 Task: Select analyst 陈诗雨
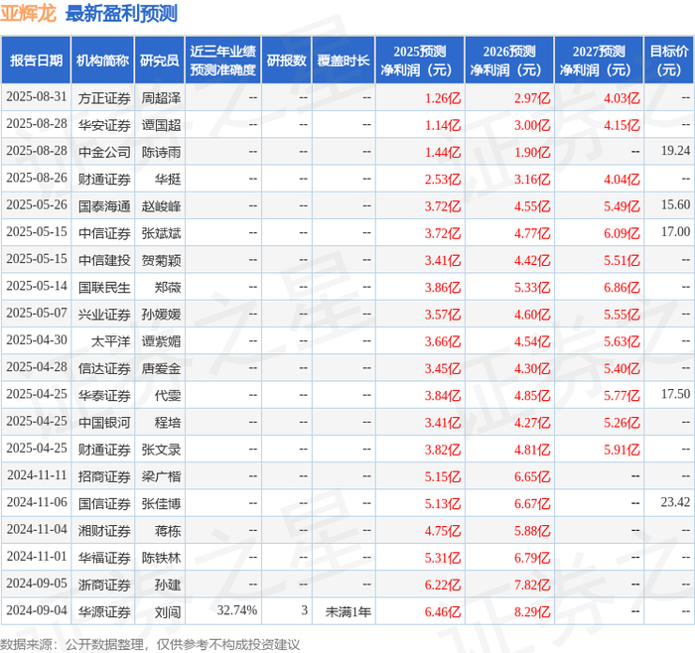[x=161, y=152]
